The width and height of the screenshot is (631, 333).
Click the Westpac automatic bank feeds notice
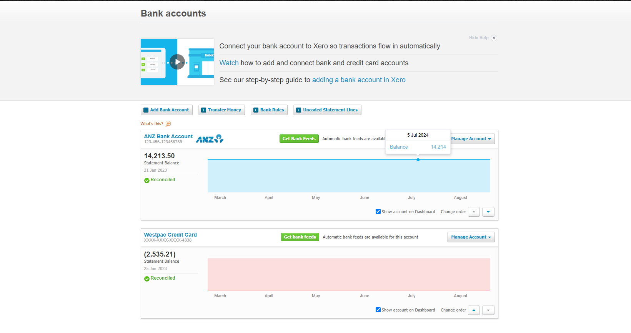click(371, 237)
